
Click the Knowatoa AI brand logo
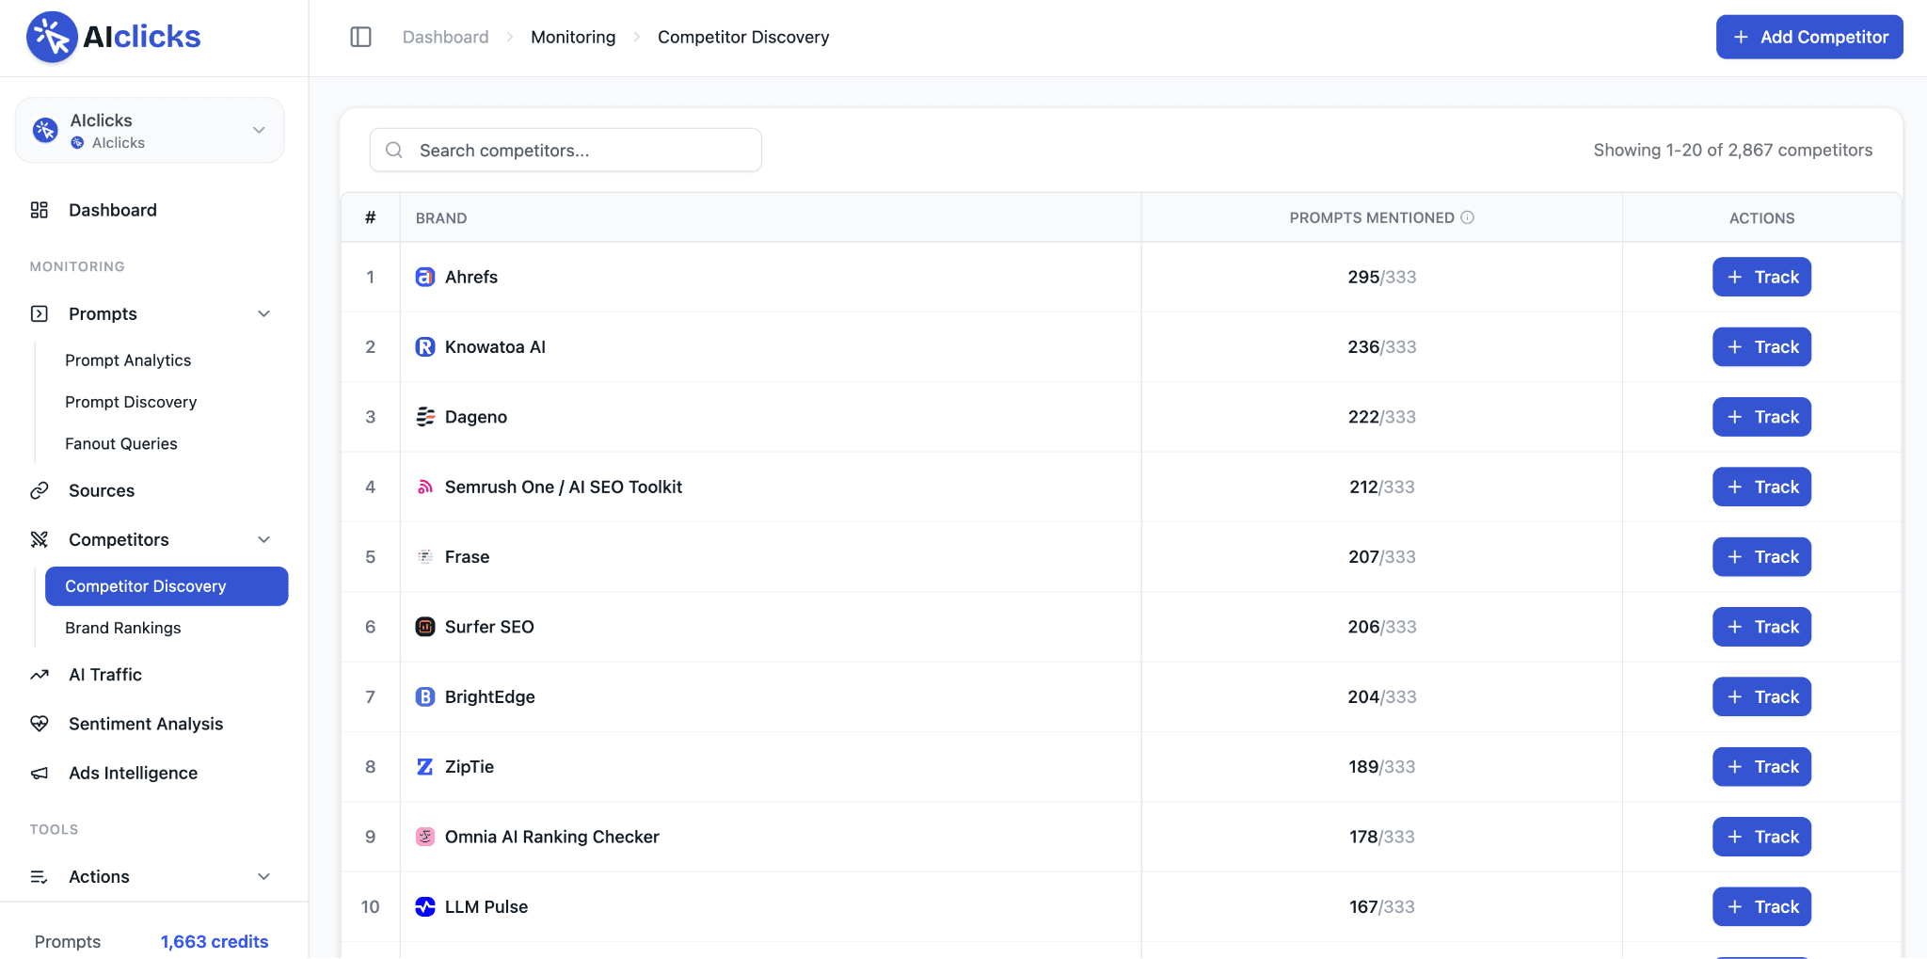[425, 346]
